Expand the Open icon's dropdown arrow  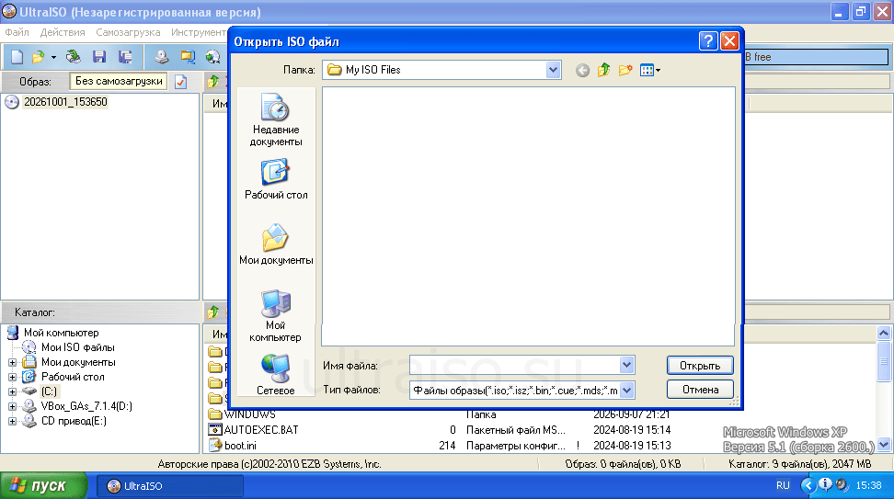click(53, 58)
